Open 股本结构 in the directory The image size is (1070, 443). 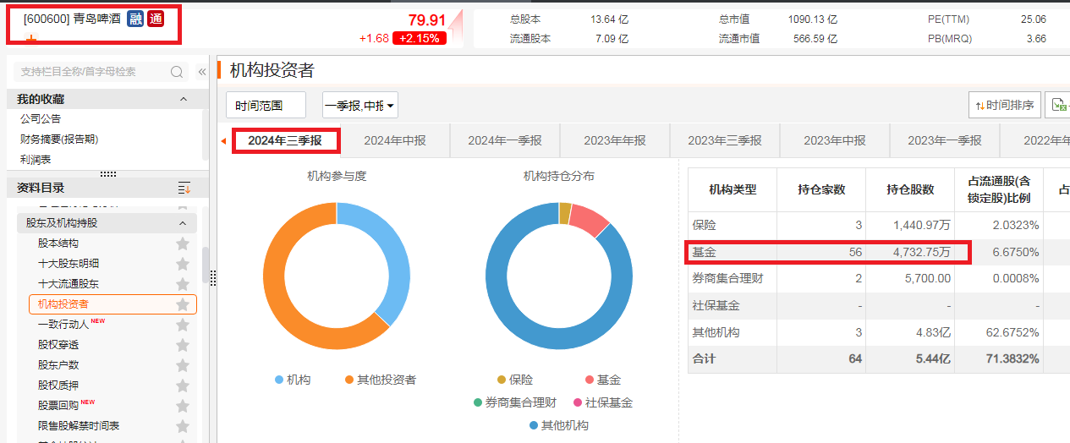click(58, 243)
